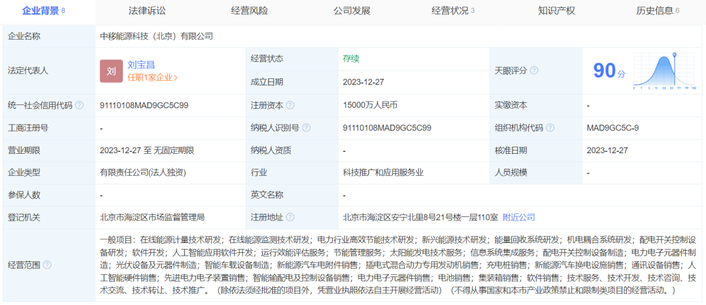
Task: Show help icon next to 组织机构代码
Action: (550, 128)
